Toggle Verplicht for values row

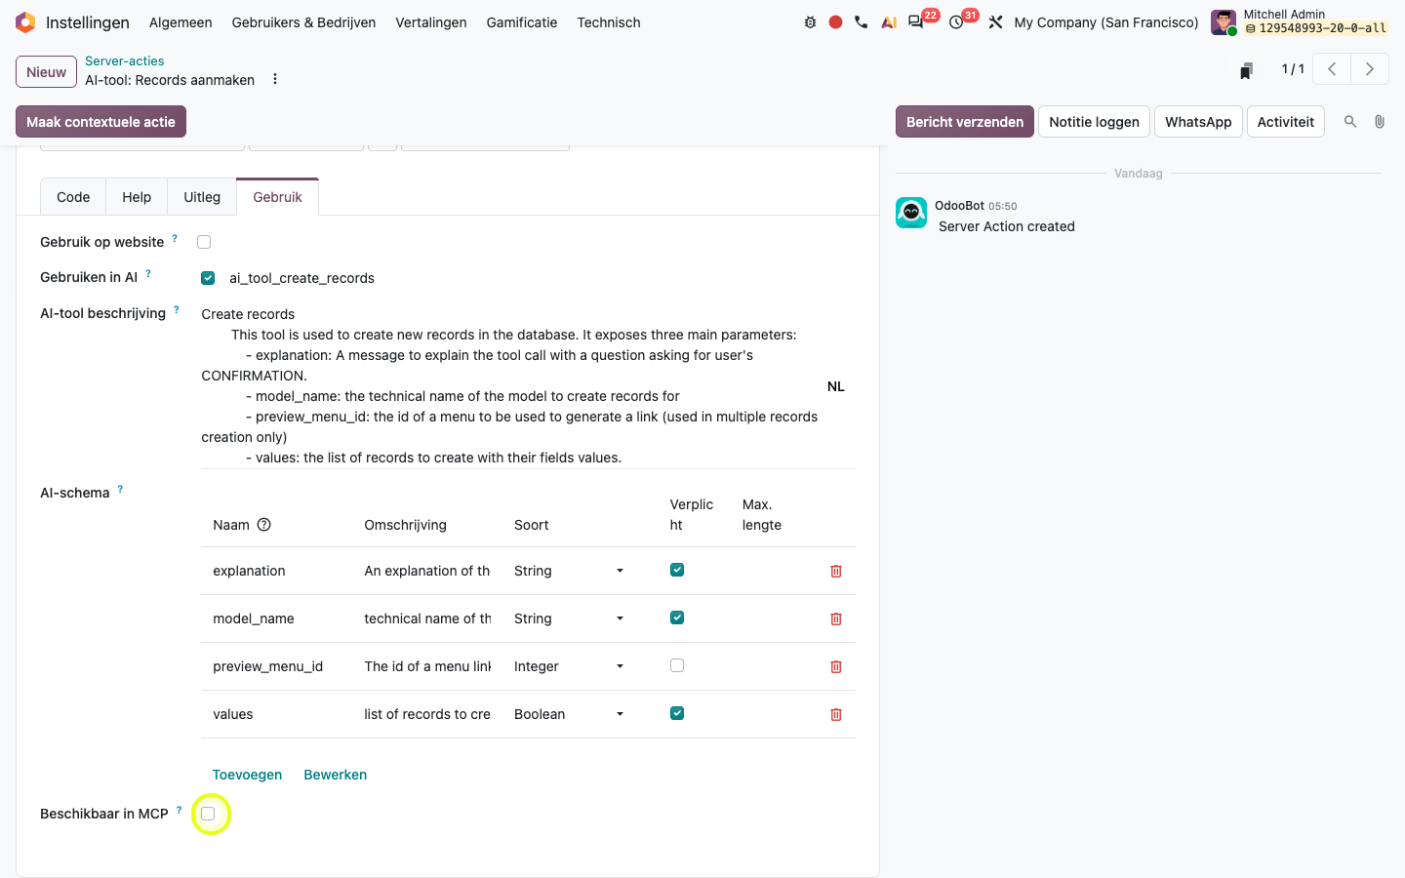677,713
